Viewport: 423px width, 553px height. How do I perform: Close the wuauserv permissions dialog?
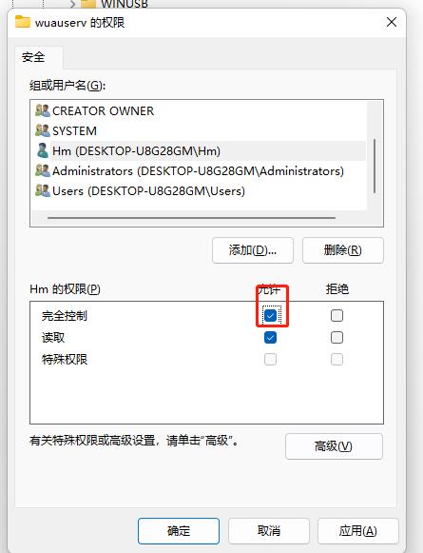392,22
